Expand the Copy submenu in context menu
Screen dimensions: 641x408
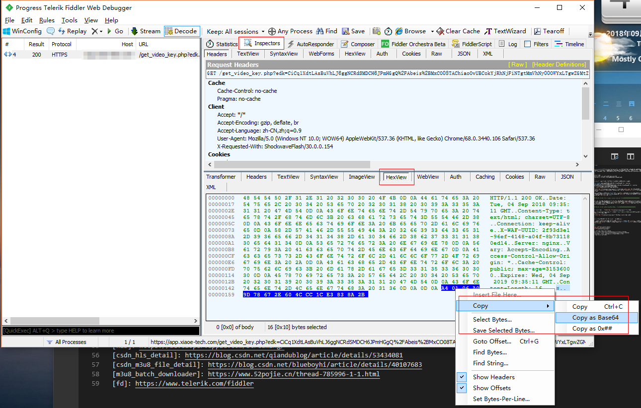(x=505, y=306)
